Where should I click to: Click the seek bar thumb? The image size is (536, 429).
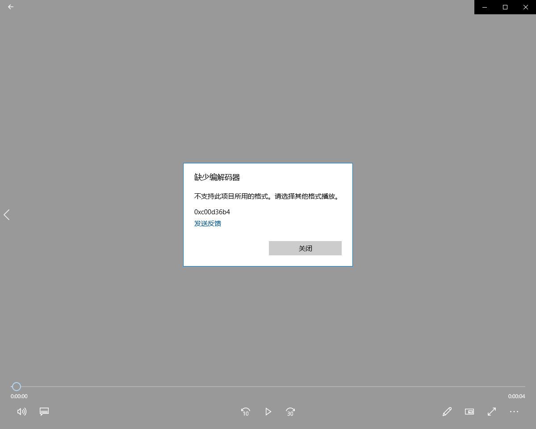[x=16, y=387]
